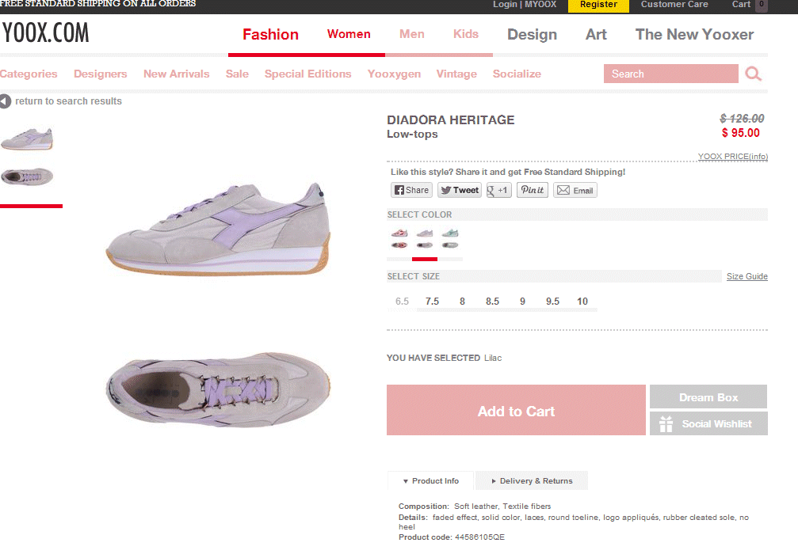Open the Design section
This screenshot has height=554, width=798.
[x=532, y=34]
